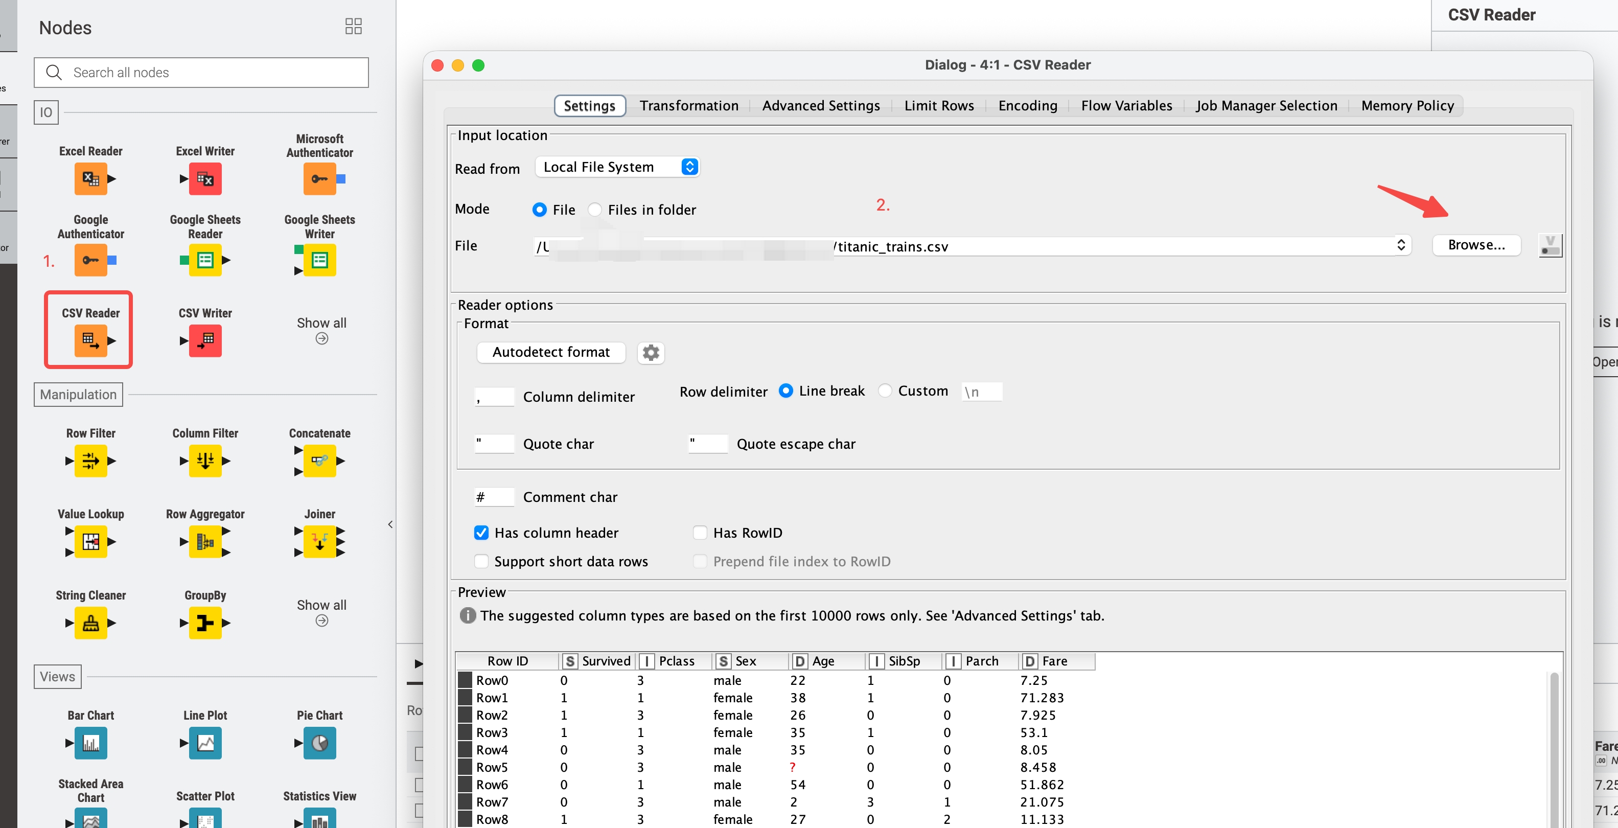
Task: Choose Custom row delimiter option
Action: click(885, 391)
